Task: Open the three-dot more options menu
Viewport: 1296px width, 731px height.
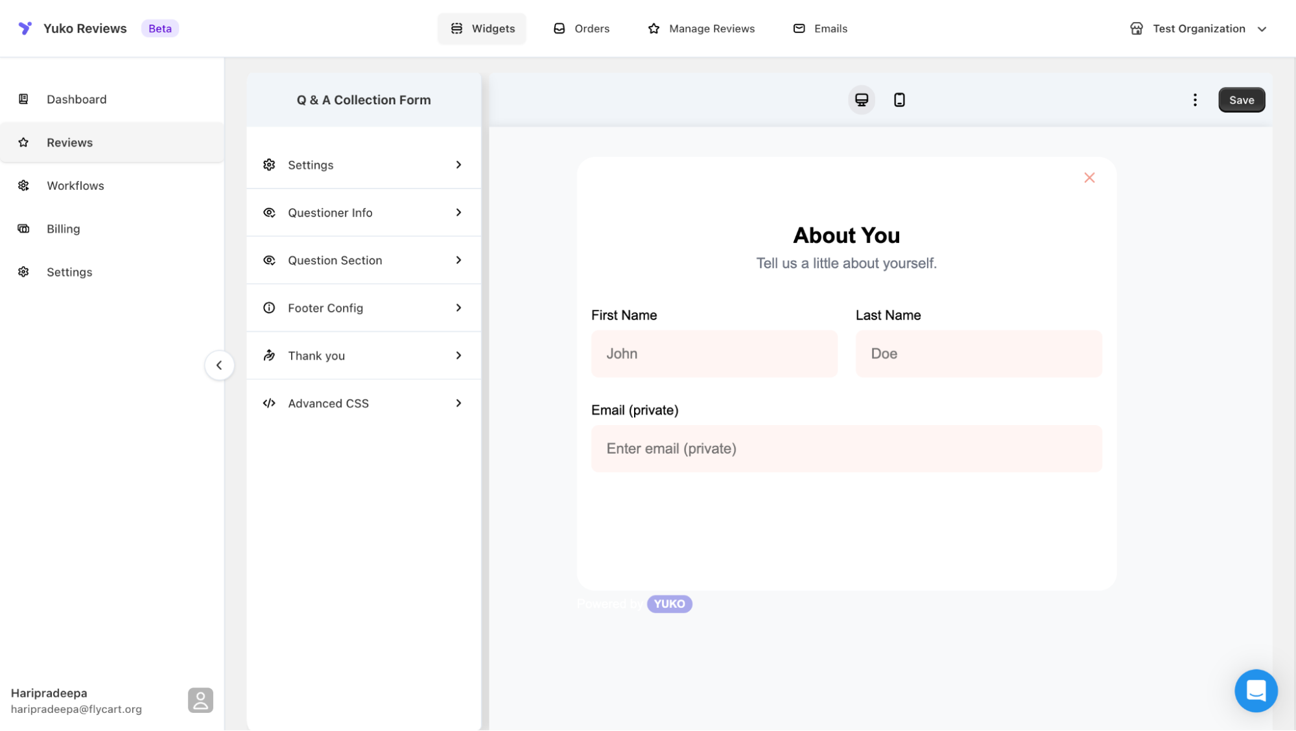Action: click(1195, 100)
